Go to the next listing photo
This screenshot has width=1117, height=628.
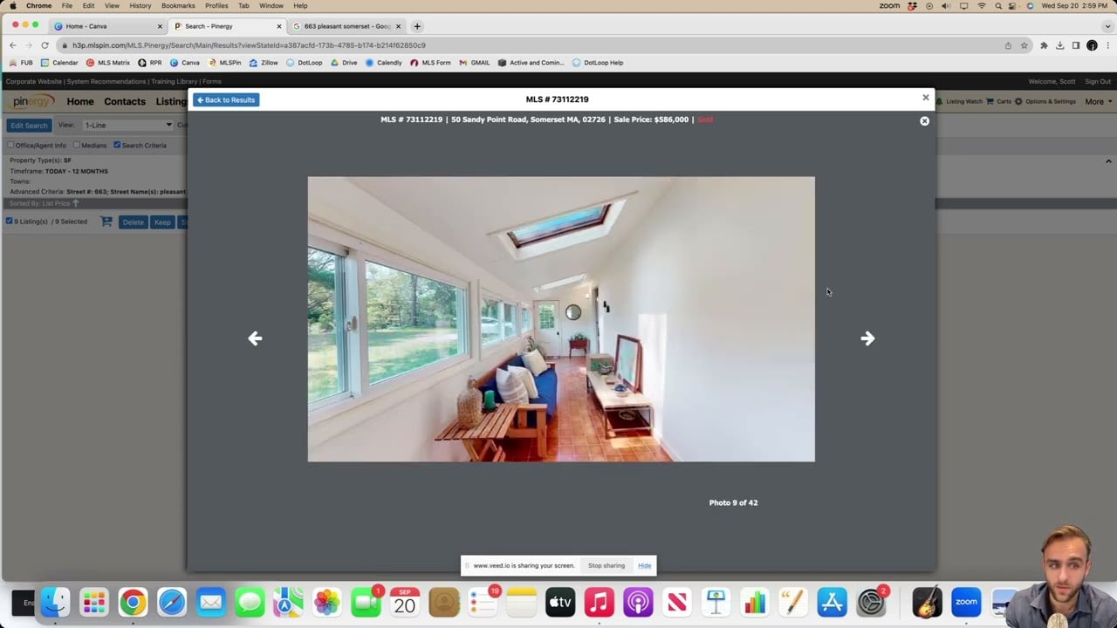(x=867, y=338)
